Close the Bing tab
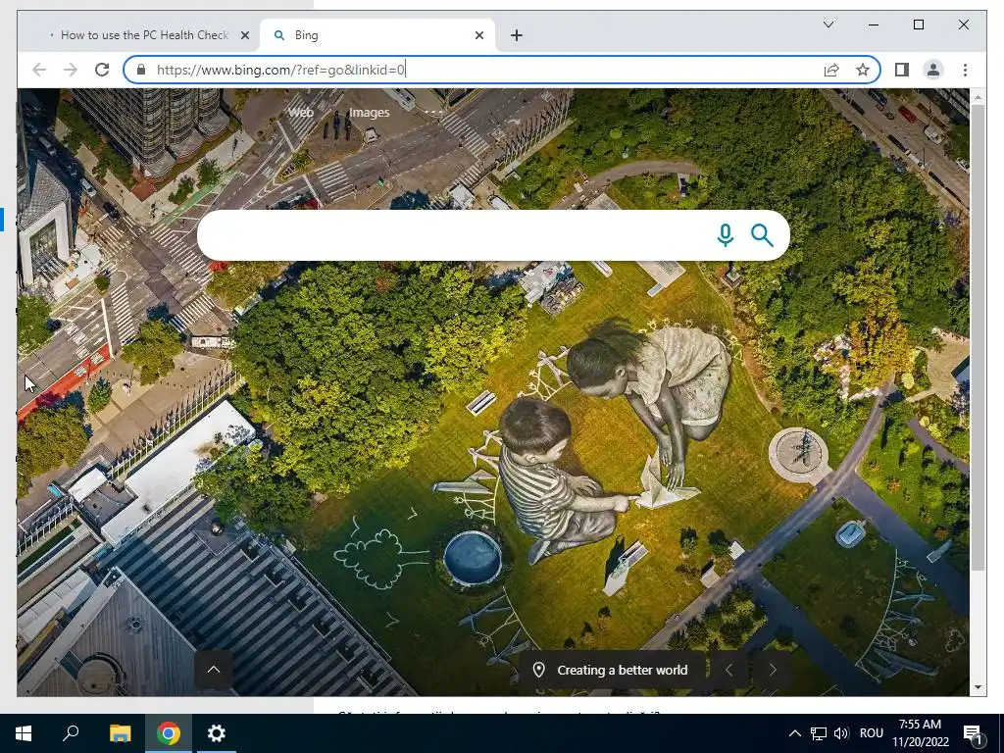 coord(478,36)
